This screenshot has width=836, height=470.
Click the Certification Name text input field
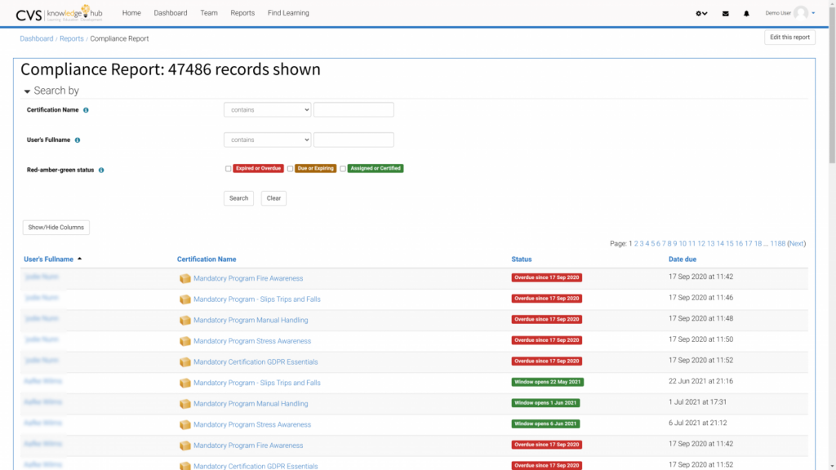[x=354, y=109]
